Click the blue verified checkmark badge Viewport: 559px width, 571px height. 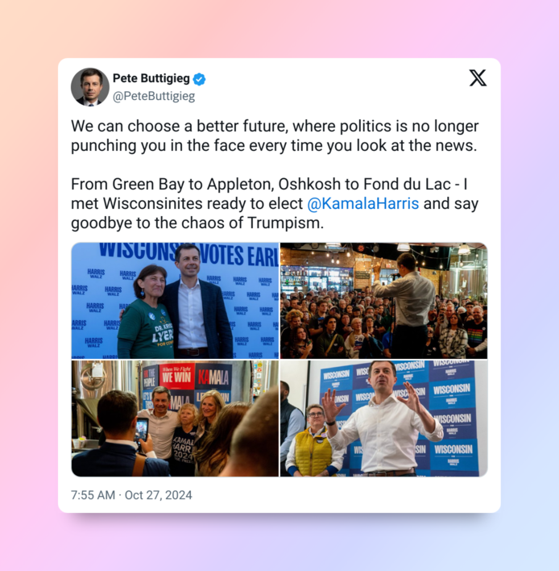(x=199, y=79)
